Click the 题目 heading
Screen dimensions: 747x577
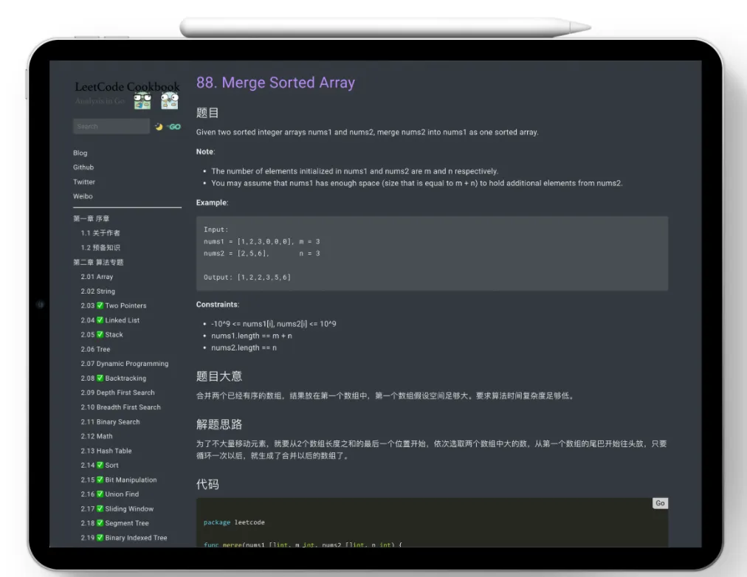tap(207, 113)
